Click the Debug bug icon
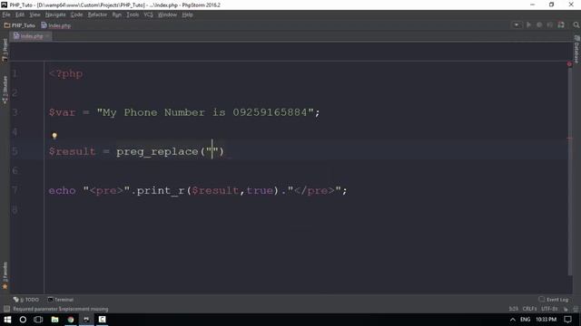This screenshot has width=581, height=326. pos(539,25)
